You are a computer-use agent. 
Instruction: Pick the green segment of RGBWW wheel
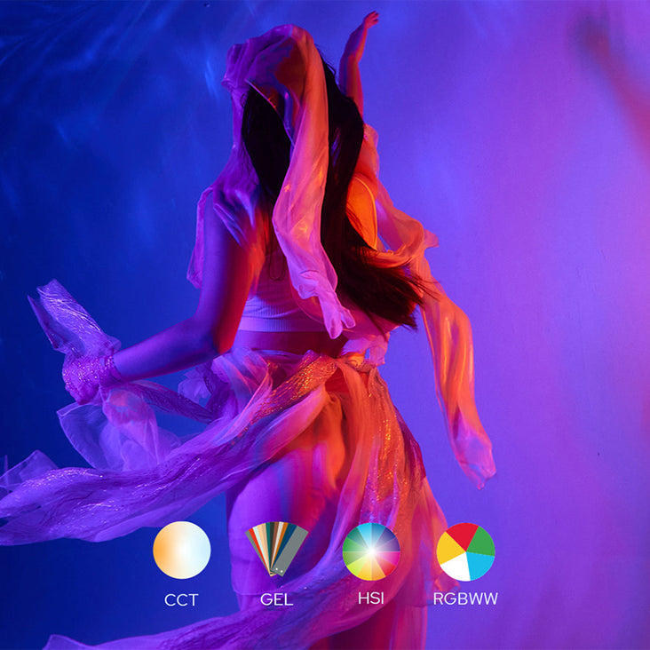[x=482, y=541]
